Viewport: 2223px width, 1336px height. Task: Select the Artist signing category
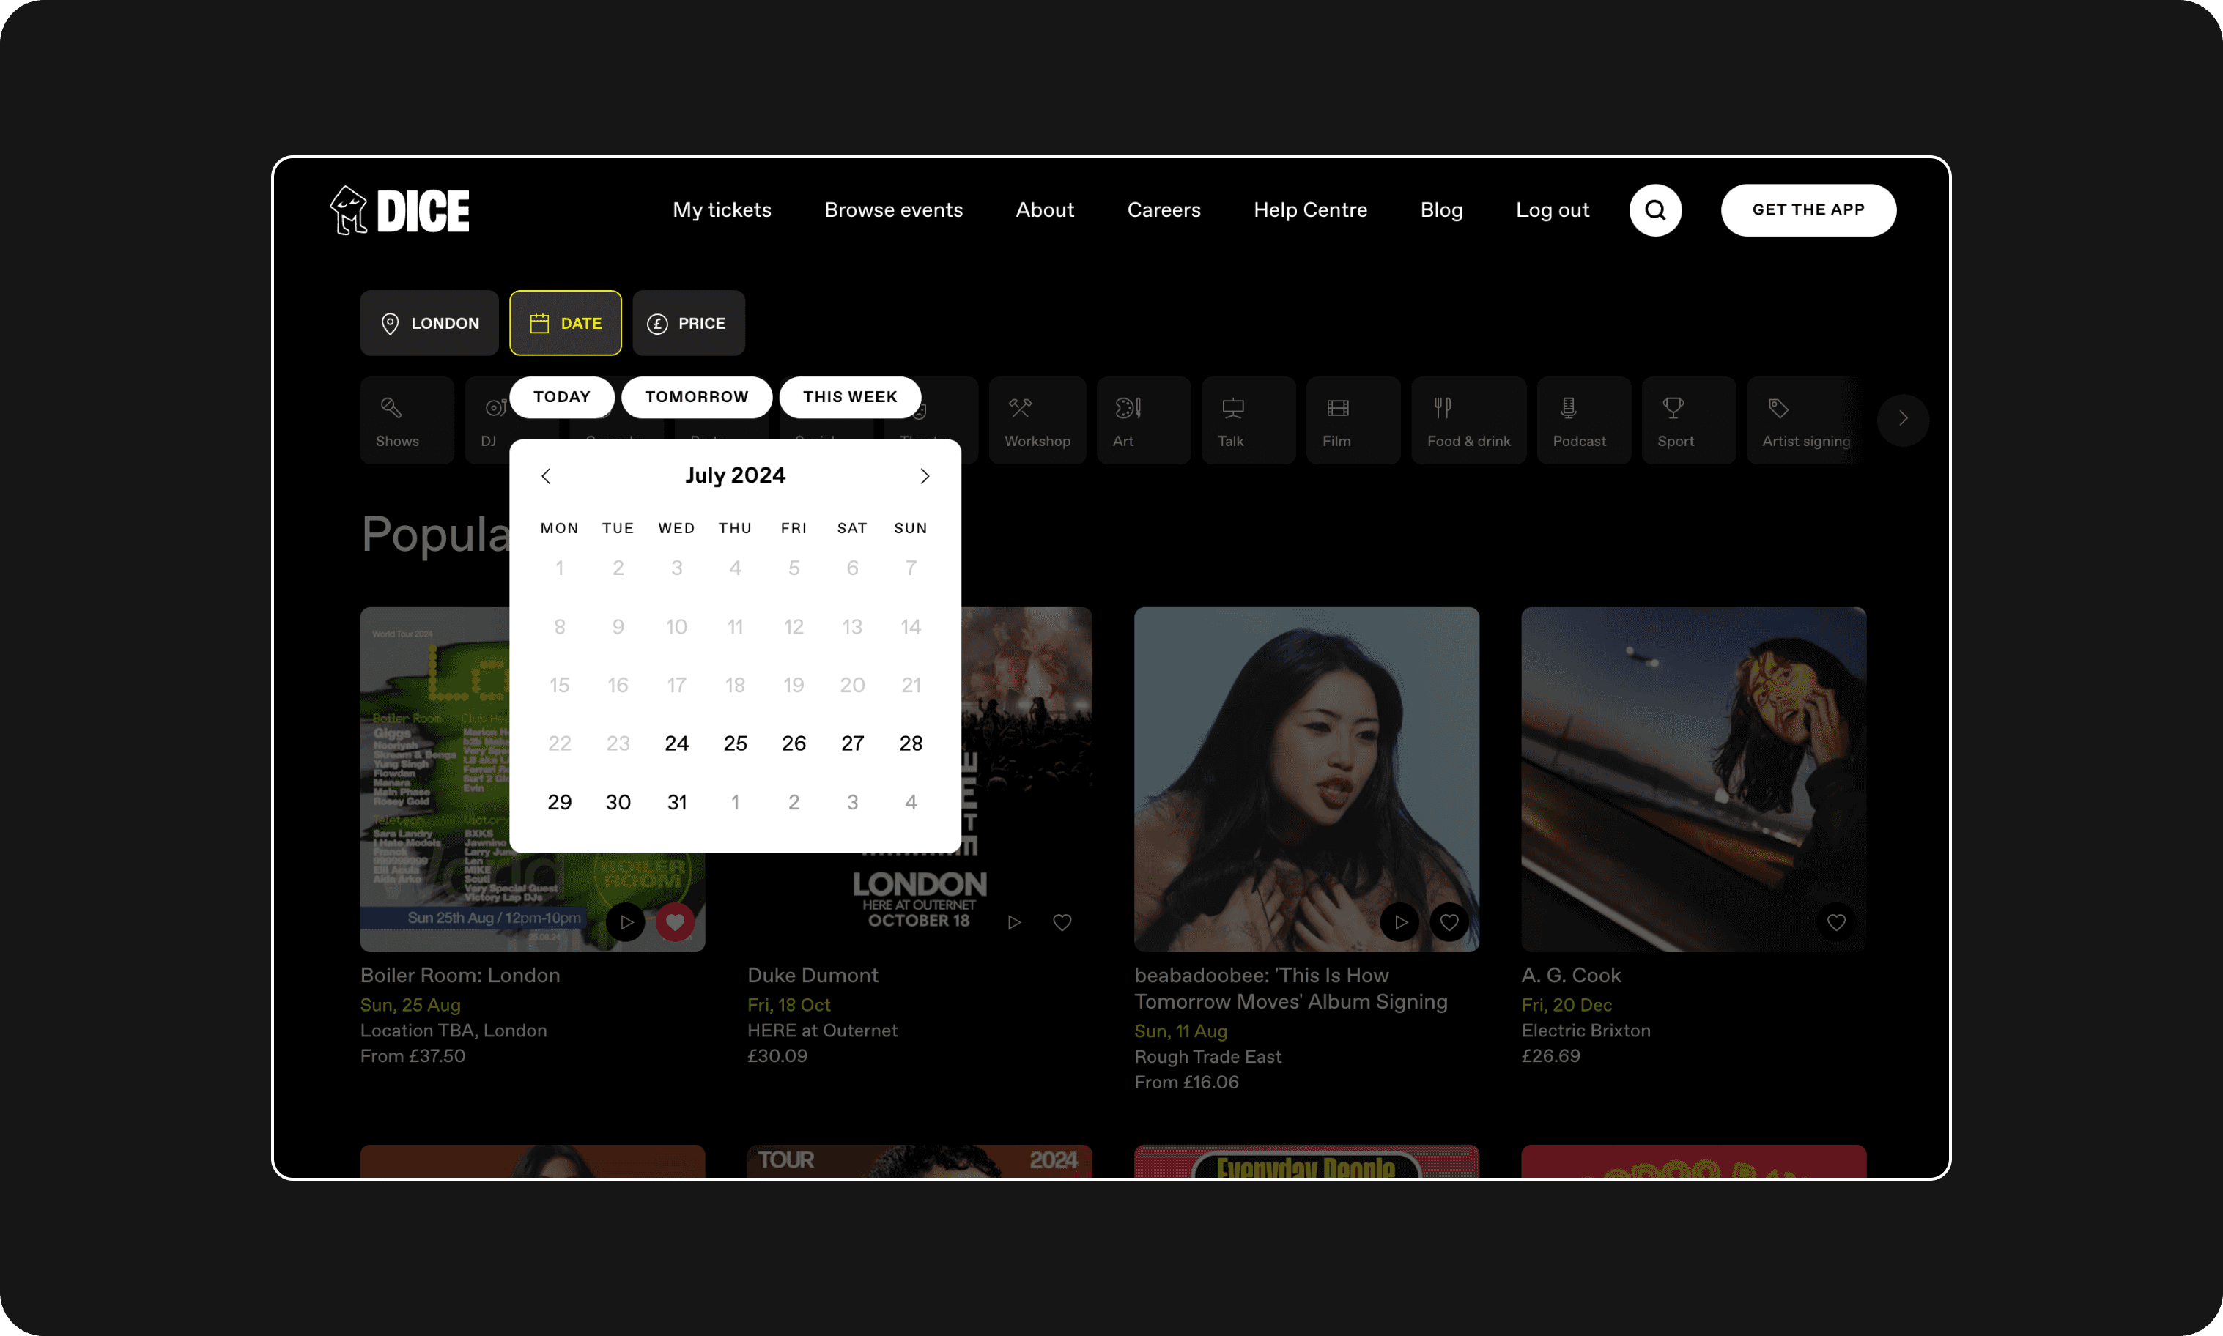[1805, 420]
